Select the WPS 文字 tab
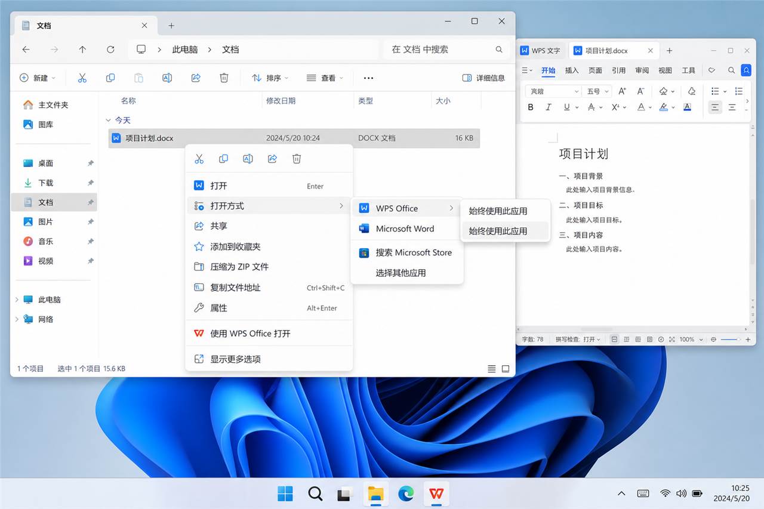This screenshot has width=764, height=509. (x=541, y=51)
